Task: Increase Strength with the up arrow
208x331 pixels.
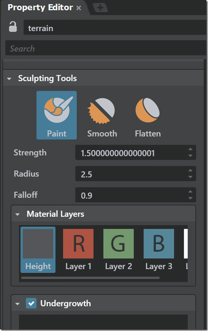Action: (190, 149)
